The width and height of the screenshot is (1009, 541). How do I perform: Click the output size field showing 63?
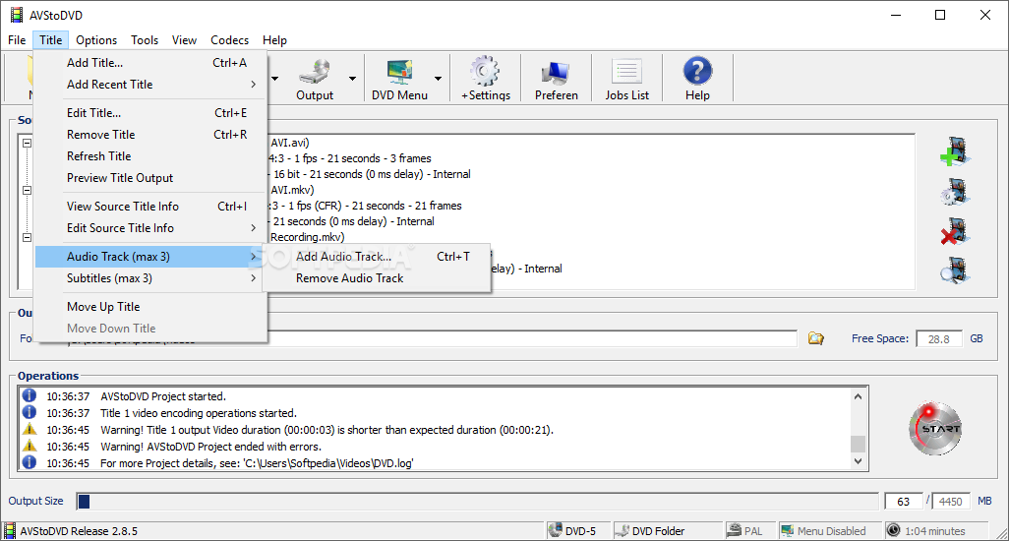tap(904, 501)
